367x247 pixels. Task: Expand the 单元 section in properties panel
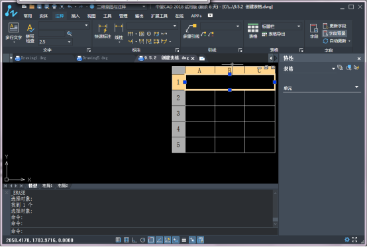coord(322,88)
